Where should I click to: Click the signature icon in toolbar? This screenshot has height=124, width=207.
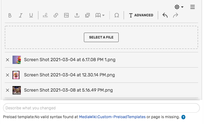tap(45, 15)
